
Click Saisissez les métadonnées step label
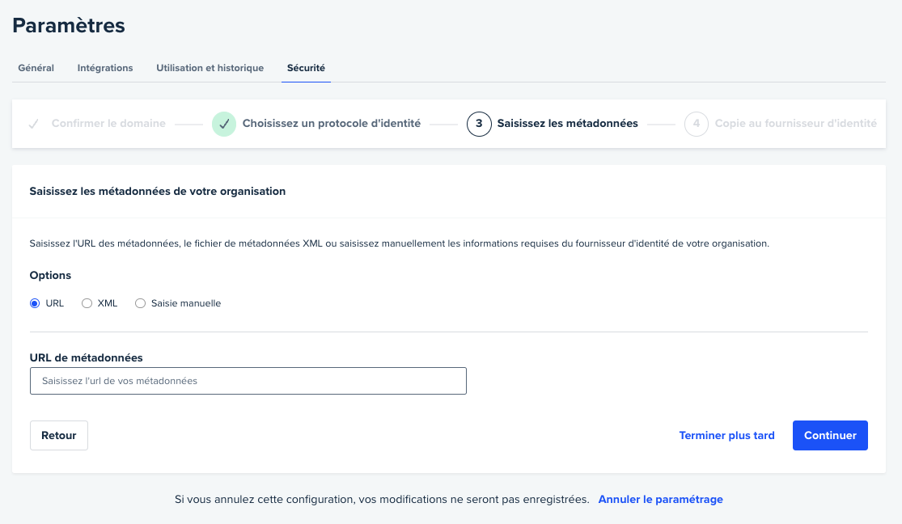[567, 123]
